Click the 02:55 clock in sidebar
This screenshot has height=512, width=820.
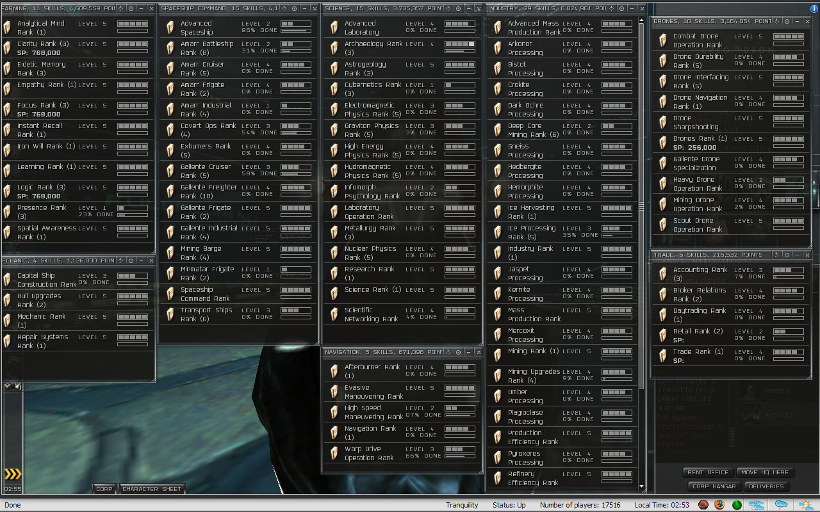pyautogui.click(x=12, y=489)
